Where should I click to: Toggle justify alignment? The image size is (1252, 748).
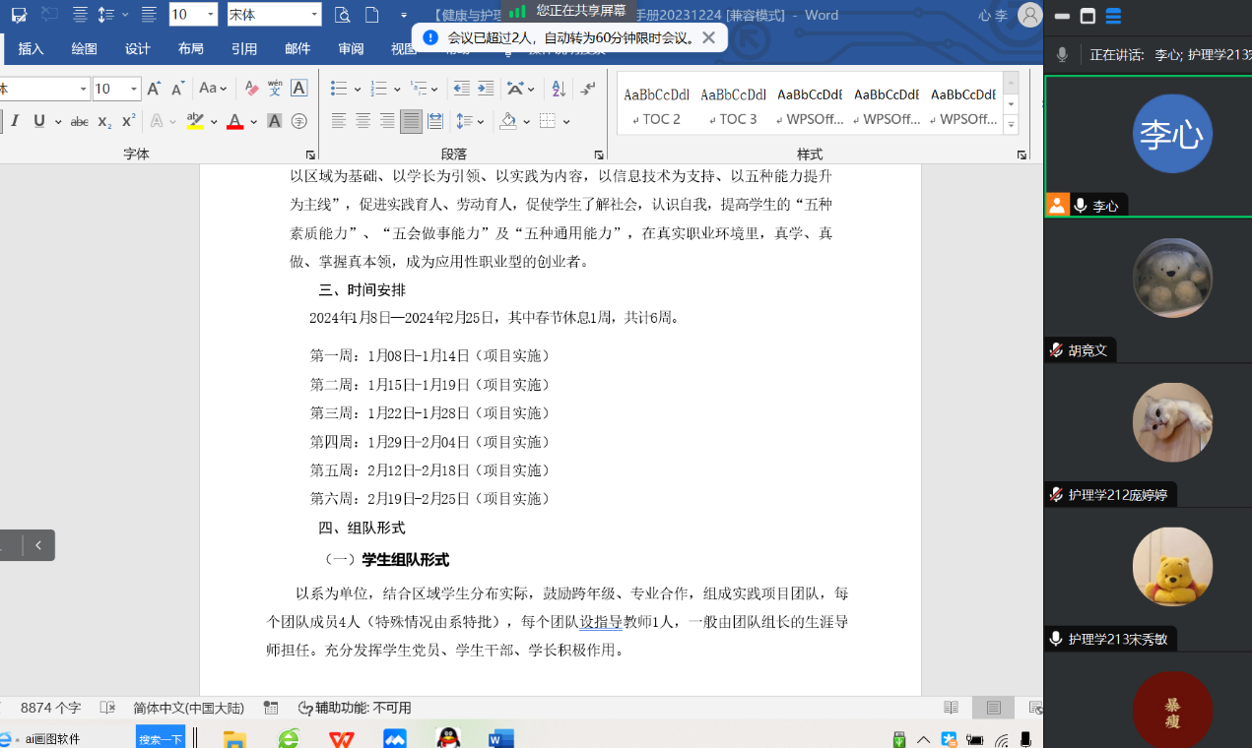click(x=411, y=121)
